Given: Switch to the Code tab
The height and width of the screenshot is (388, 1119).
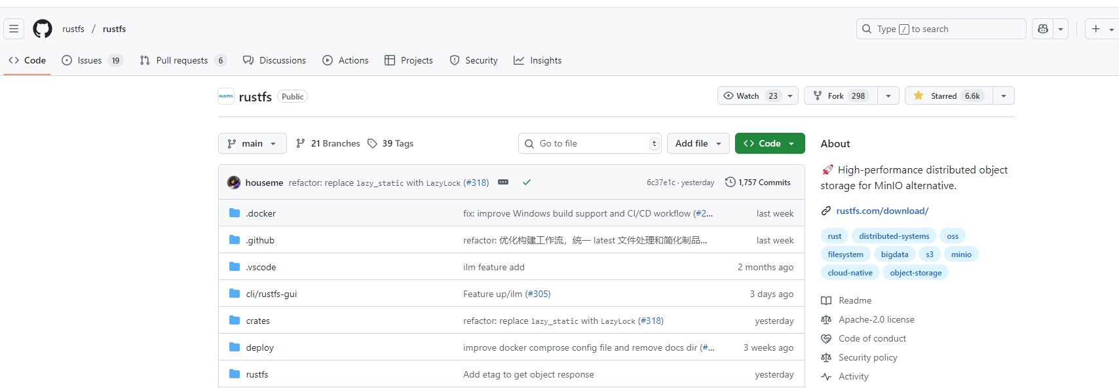Looking at the screenshot, I should point(28,60).
